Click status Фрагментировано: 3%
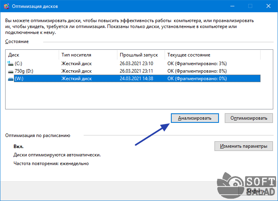This screenshot has width=278, height=201. coord(197,64)
